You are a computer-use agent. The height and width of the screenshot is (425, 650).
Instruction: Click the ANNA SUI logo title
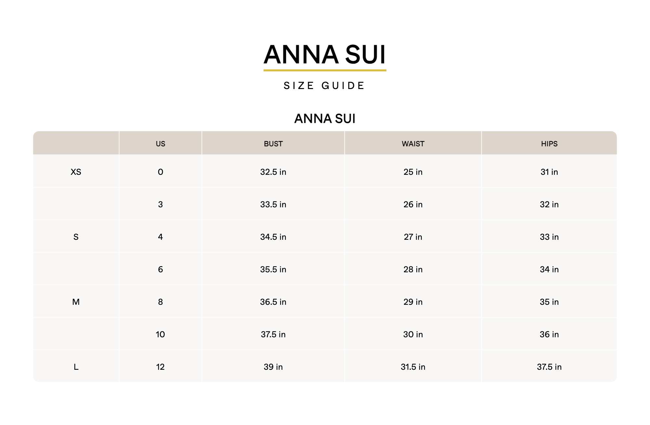point(325,55)
